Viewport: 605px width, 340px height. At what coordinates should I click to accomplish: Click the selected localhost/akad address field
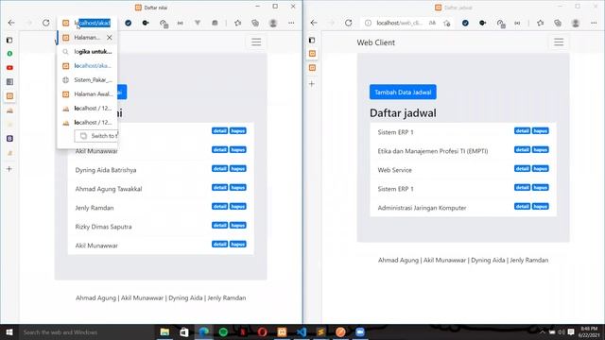(x=93, y=23)
